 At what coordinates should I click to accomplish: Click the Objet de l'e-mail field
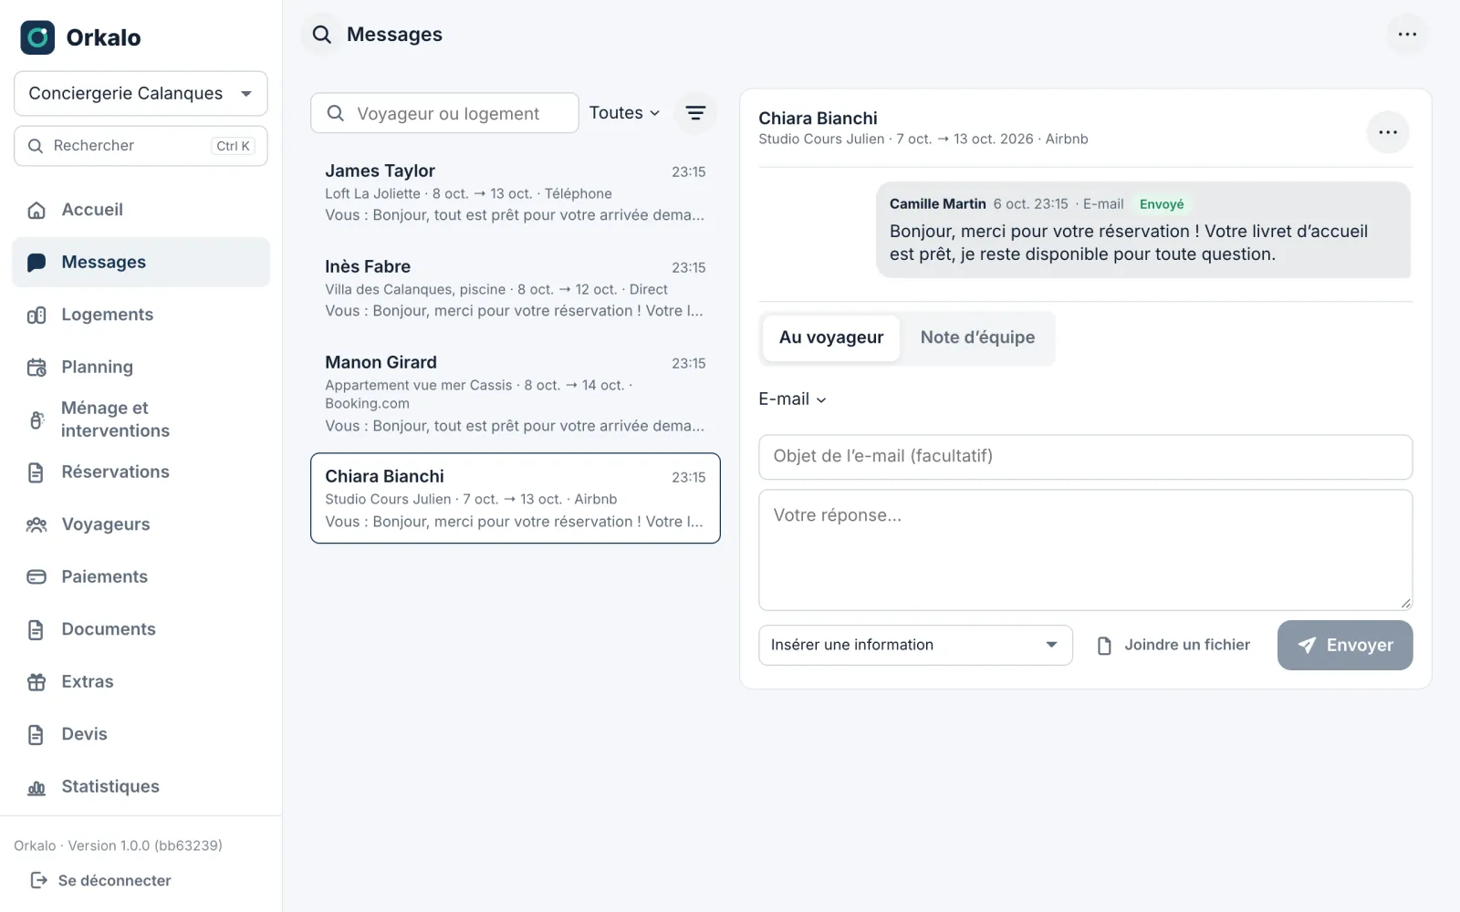point(1085,457)
